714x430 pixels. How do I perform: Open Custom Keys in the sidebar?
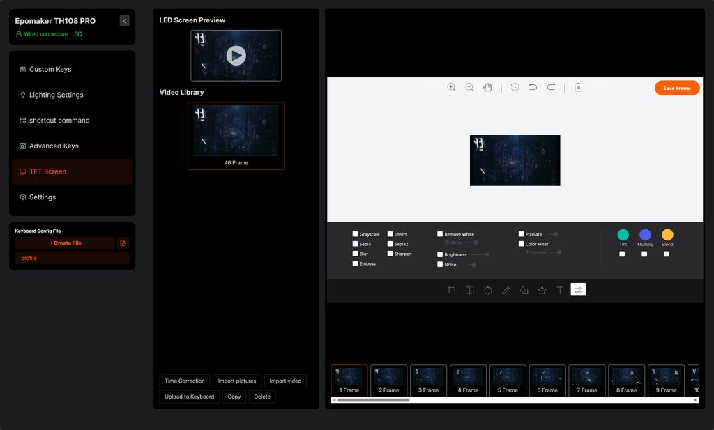pyautogui.click(x=72, y=69)
